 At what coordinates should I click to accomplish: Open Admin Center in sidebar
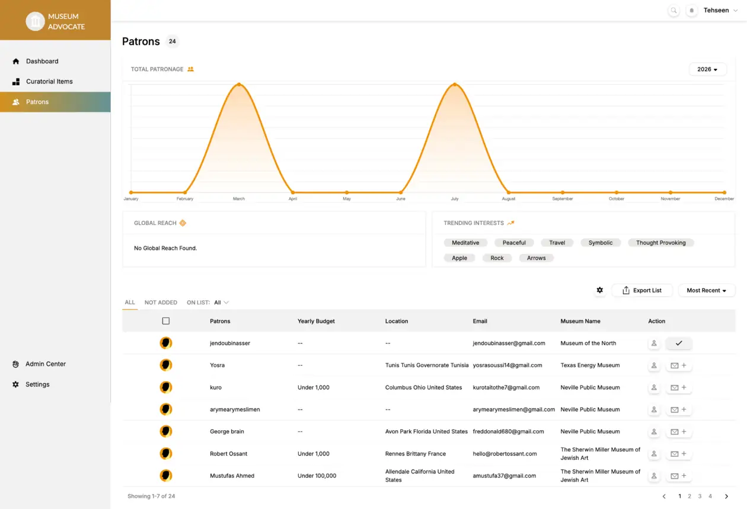pyautogui.click(x=55, y=364)
